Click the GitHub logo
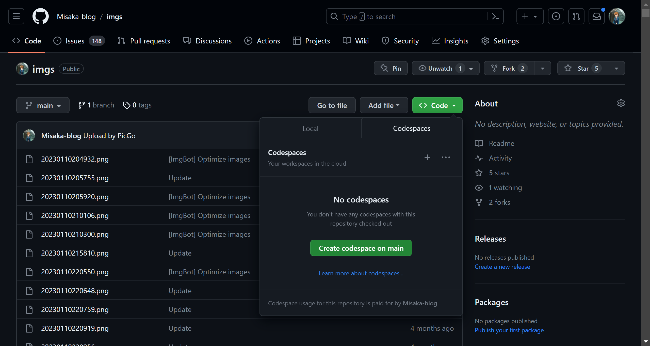 click(40, 17)
